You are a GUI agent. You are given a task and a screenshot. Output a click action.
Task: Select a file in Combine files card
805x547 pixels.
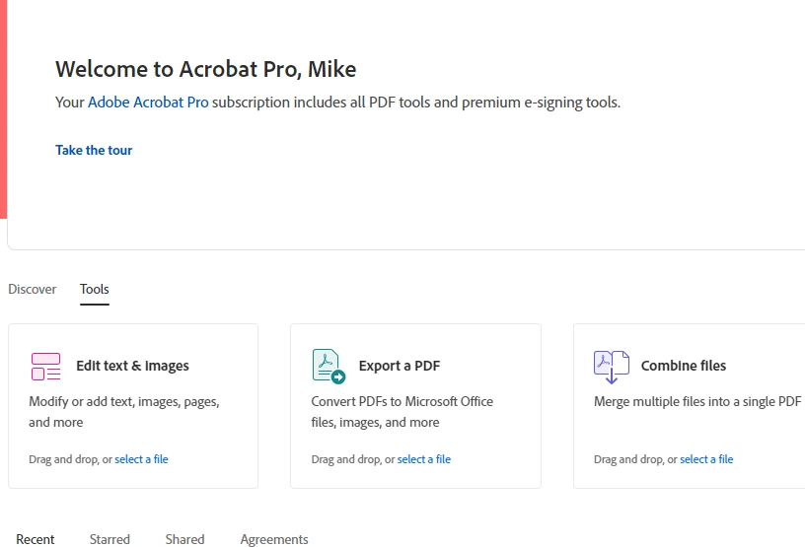[x=706, y=459]
